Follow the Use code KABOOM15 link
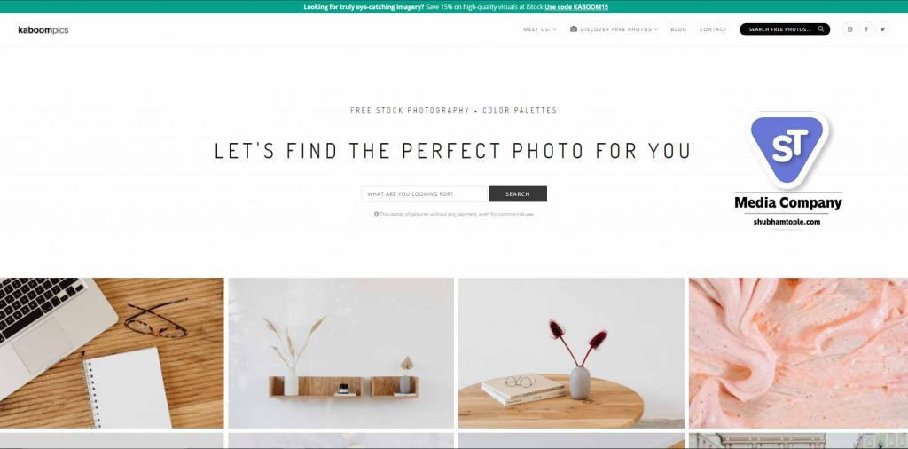908x449 pixels. (x=576, y=7)
